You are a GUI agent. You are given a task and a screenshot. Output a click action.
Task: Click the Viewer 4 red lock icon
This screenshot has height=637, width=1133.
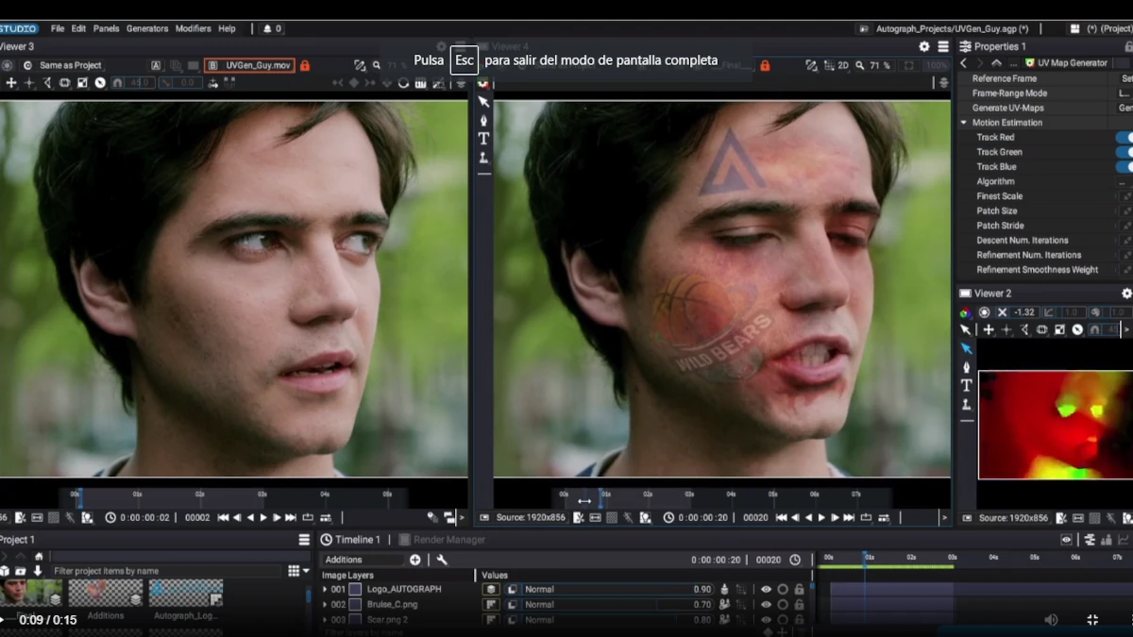pos(765,65)
